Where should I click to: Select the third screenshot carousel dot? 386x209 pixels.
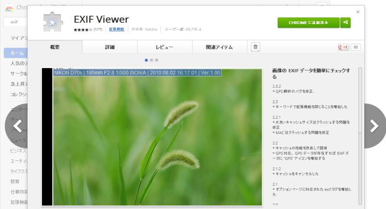point(156,60)
